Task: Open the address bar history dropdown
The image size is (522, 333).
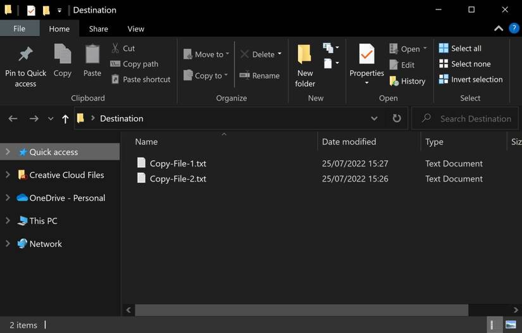Action: click(x=375, y=118)
